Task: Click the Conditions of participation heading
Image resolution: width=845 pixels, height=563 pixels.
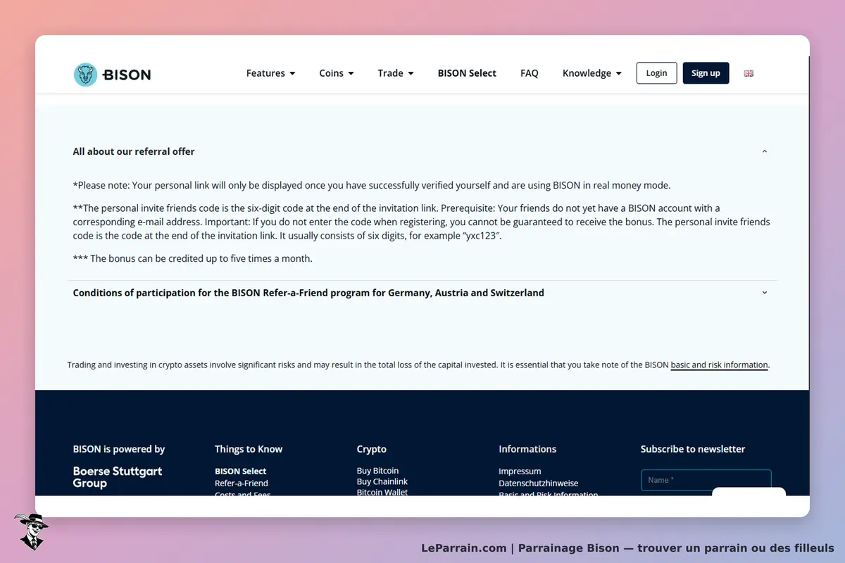Action: [x=308, y=293]
